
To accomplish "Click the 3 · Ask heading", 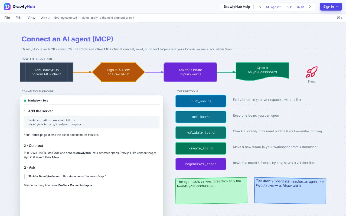I will click(29, 168).
